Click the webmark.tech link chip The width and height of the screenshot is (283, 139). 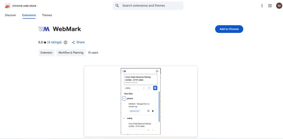pos(135,111)
